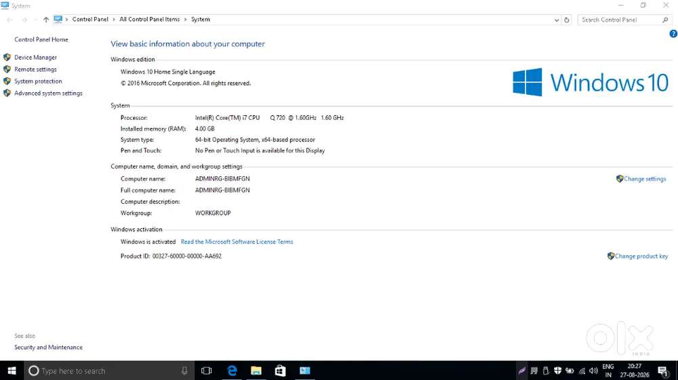This screenshot has width=678, height=380.
Task: Click the Intel Core i7 processor text
Action: (269, 117)
